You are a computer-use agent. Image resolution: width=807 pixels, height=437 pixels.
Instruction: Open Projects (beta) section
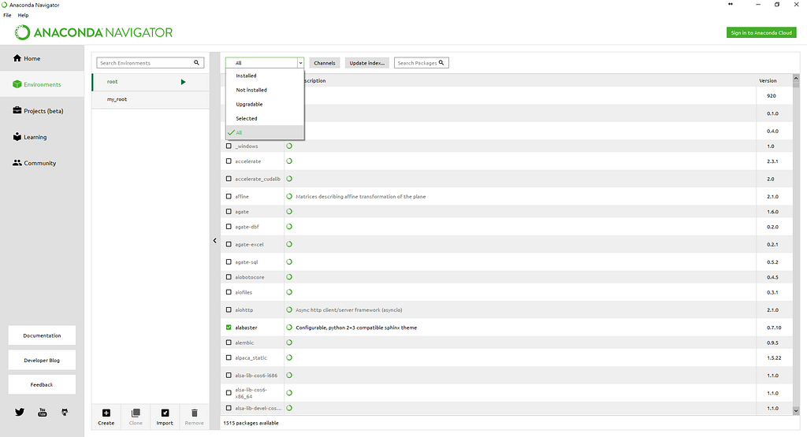click(x=42, y=110)
